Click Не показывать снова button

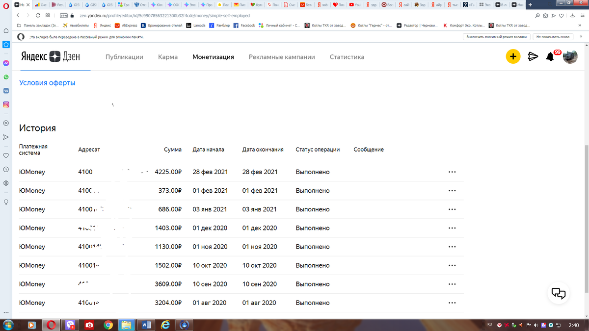click(553, 37)
